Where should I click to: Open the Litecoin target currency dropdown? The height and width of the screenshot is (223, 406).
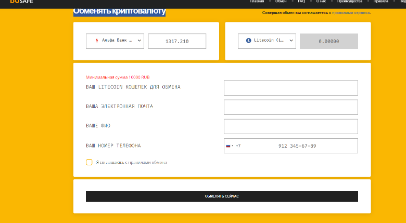click(267, 41)
